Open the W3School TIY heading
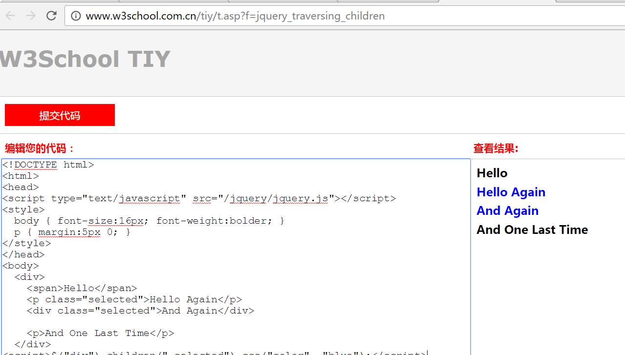Screen dimensions: 625x355 click(x=85, y=59)
